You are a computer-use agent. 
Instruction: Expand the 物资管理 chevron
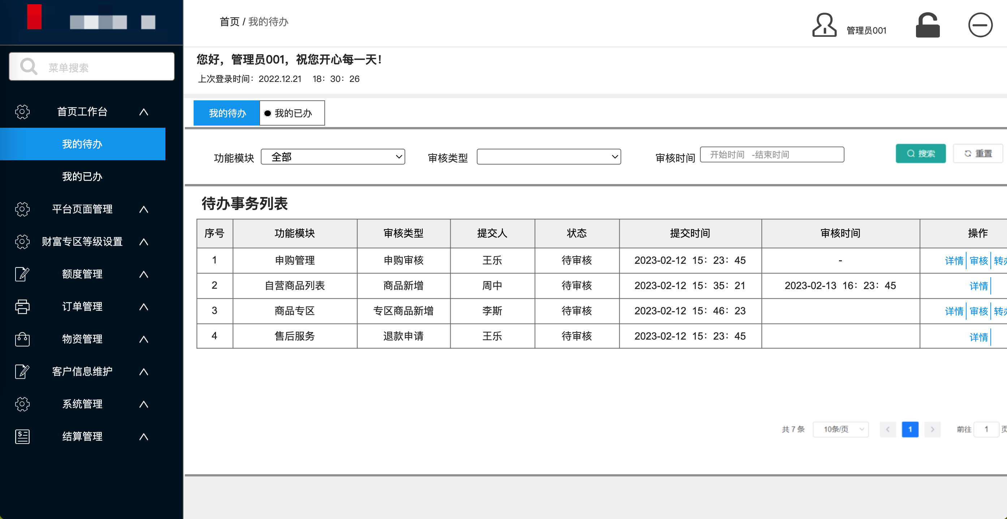pos(144,339)
